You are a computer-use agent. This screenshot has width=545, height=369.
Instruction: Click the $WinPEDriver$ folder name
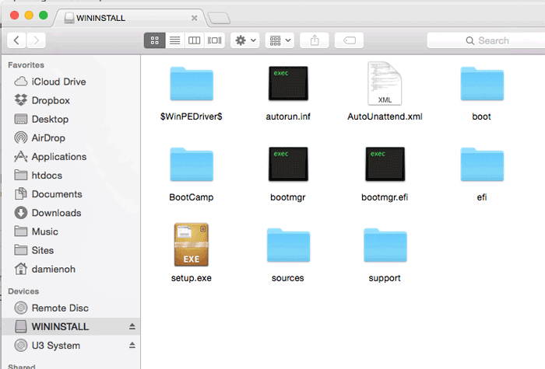tap(192, 117)
